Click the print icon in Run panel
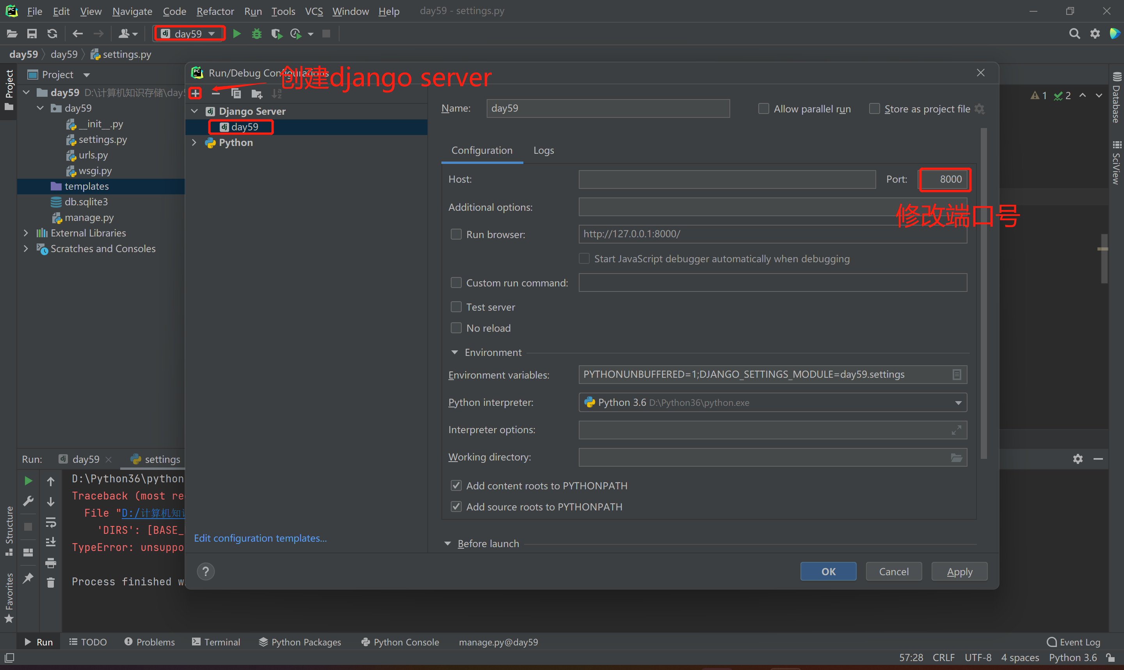The image size is (1124, 670). coord(51,563)
